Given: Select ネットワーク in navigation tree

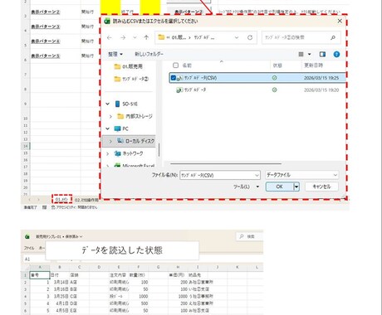Looking at the screenshot, I should coord(129,153).
